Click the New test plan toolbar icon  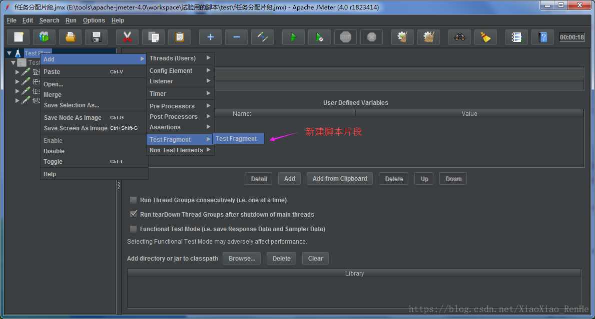(18, 37)
